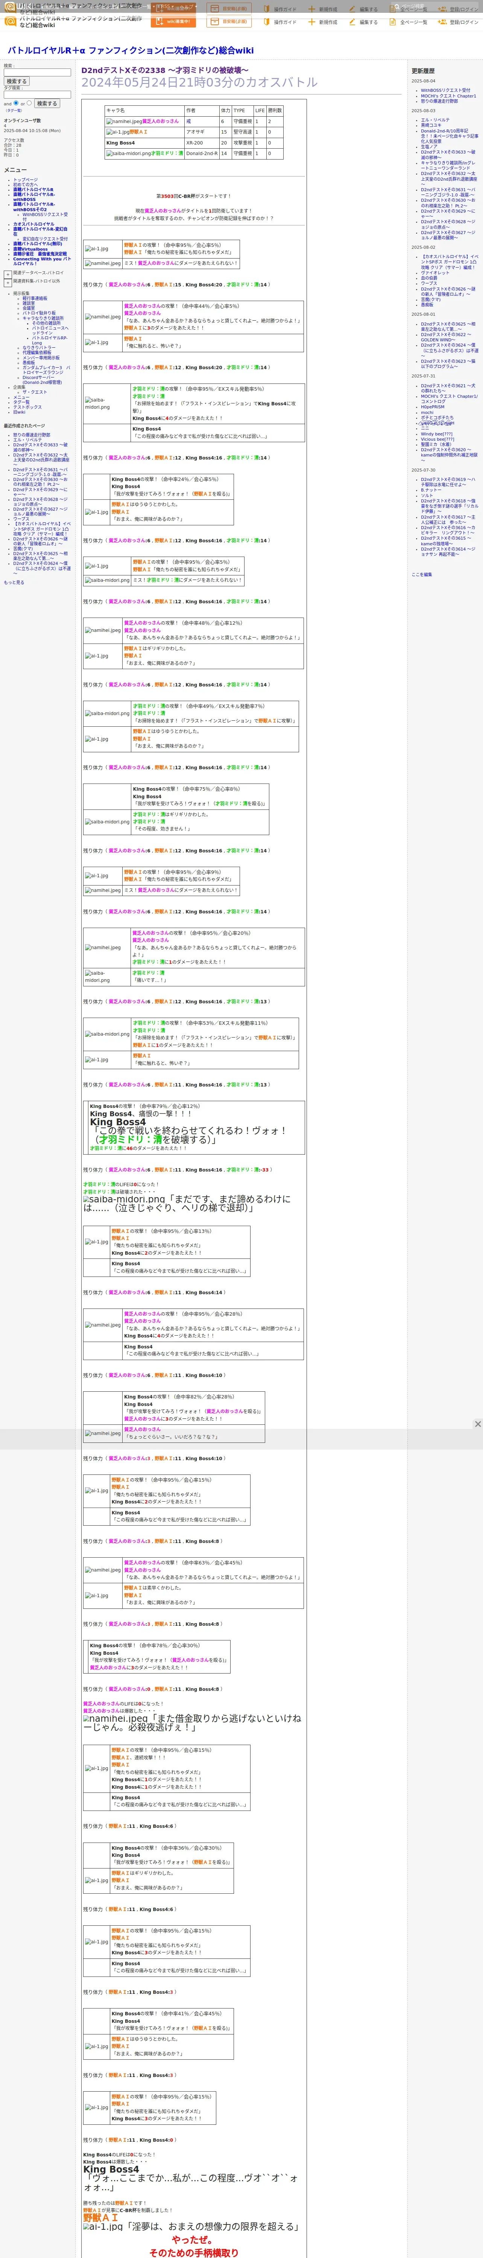Open H0pePRiSM update history link
The height and width of the screenshot is (2258, 483).
pos(432,407)
